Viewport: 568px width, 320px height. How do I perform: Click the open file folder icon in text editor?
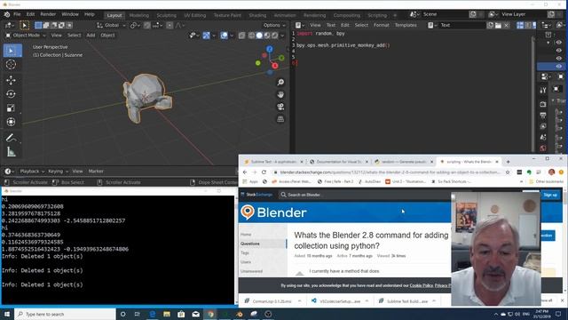click(x=498, y=25)
